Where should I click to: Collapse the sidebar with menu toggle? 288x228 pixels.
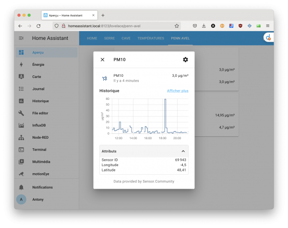21,38
